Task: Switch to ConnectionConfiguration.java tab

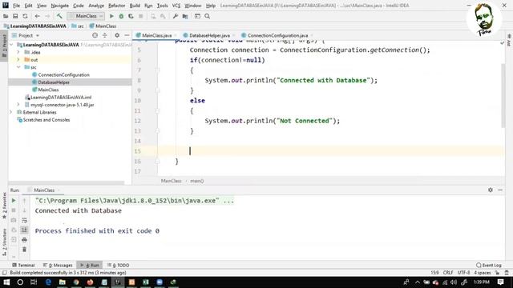Action: [277, 35]
